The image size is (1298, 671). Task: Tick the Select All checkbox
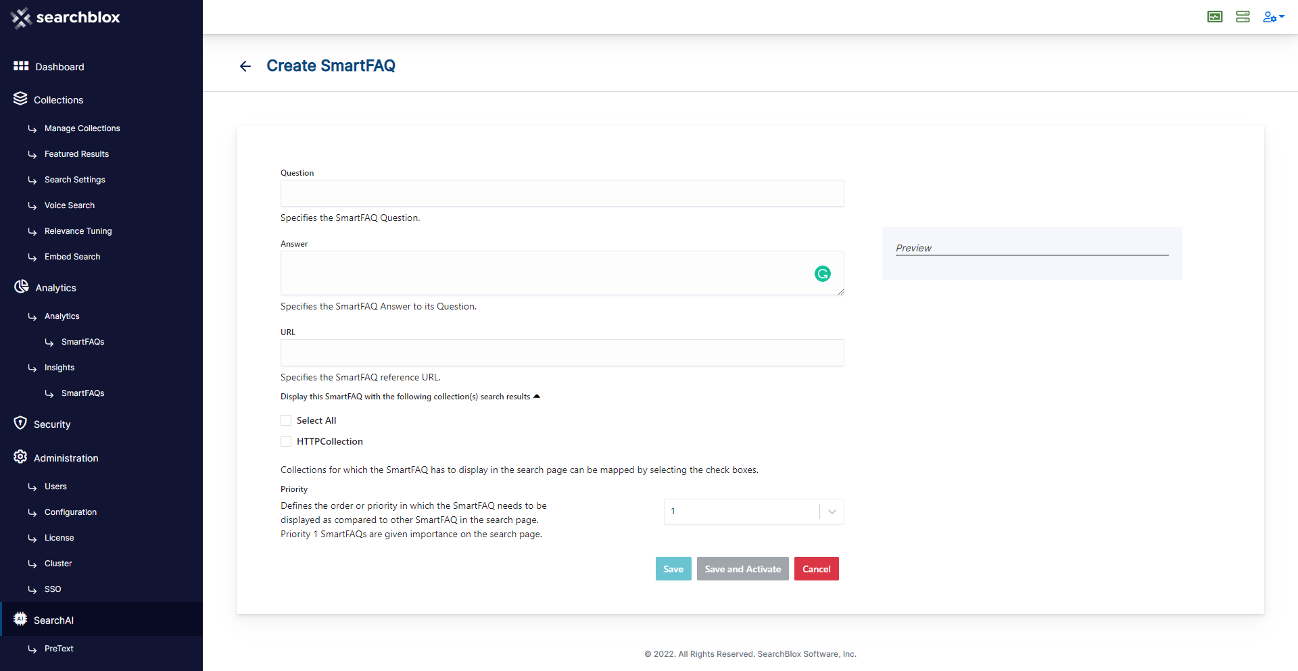click(286, 420)
